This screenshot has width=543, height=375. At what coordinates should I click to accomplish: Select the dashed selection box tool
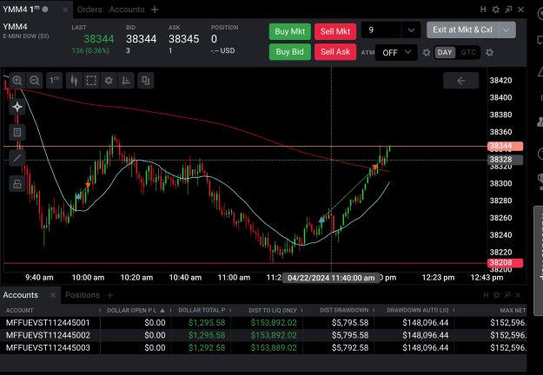point(91,81)
